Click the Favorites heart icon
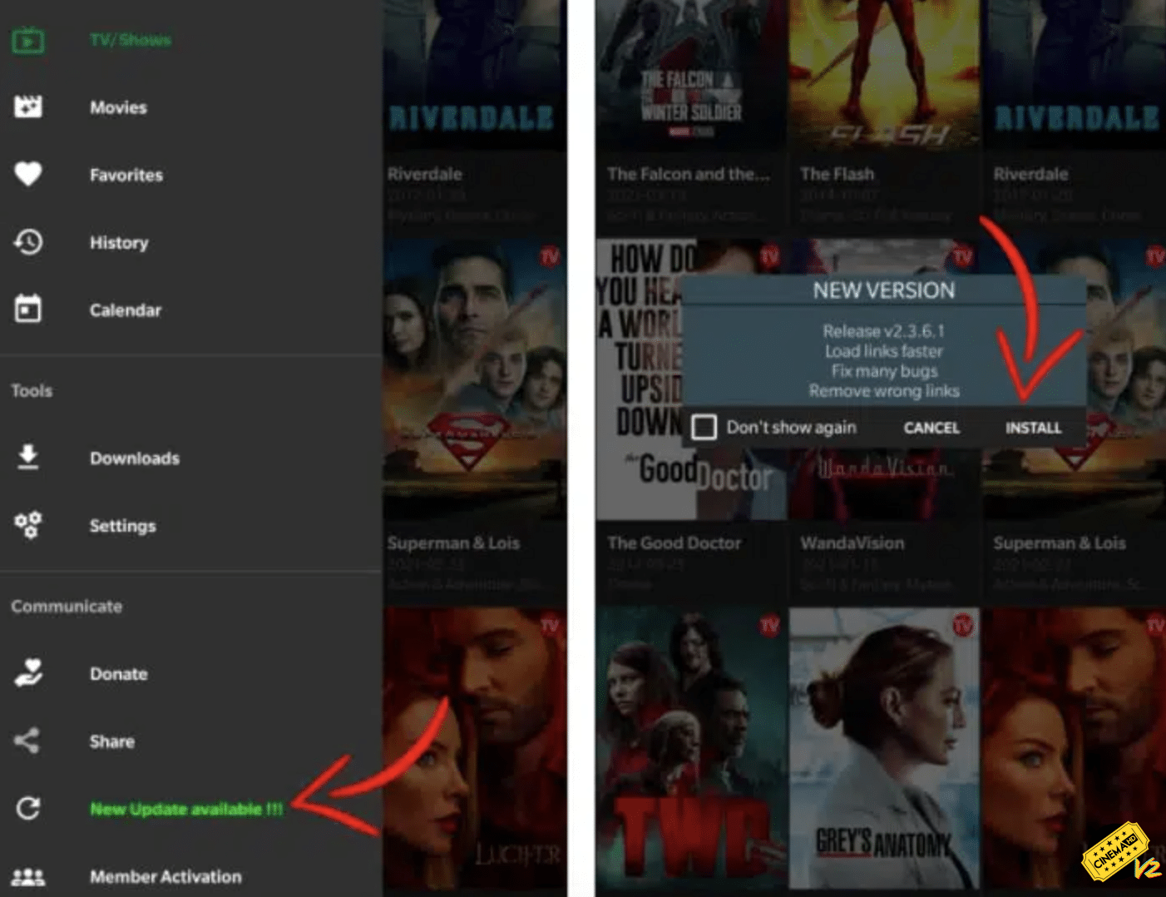The height and width of the screenshot is (897, 1166). click(28, 174)
